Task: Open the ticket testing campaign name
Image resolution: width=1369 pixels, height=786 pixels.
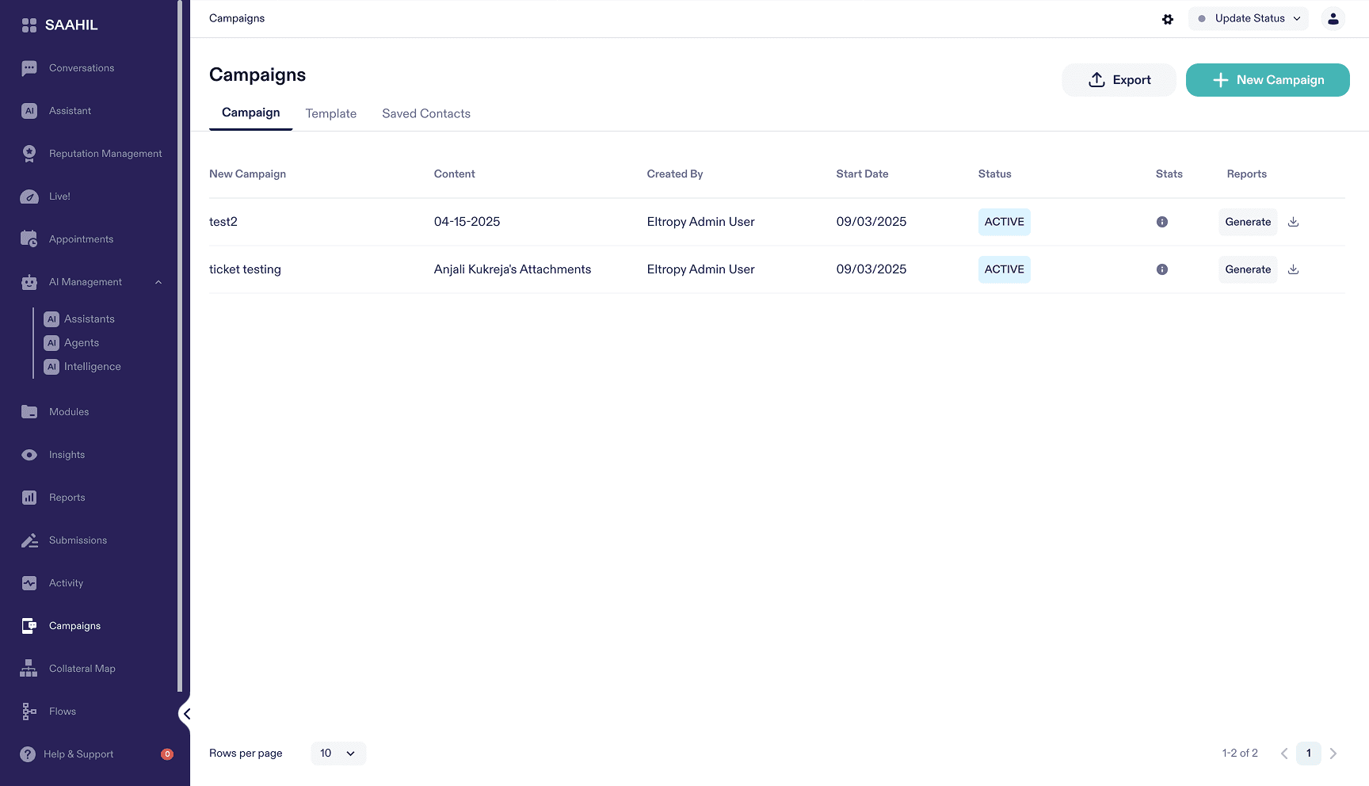Action: (245, 269)
